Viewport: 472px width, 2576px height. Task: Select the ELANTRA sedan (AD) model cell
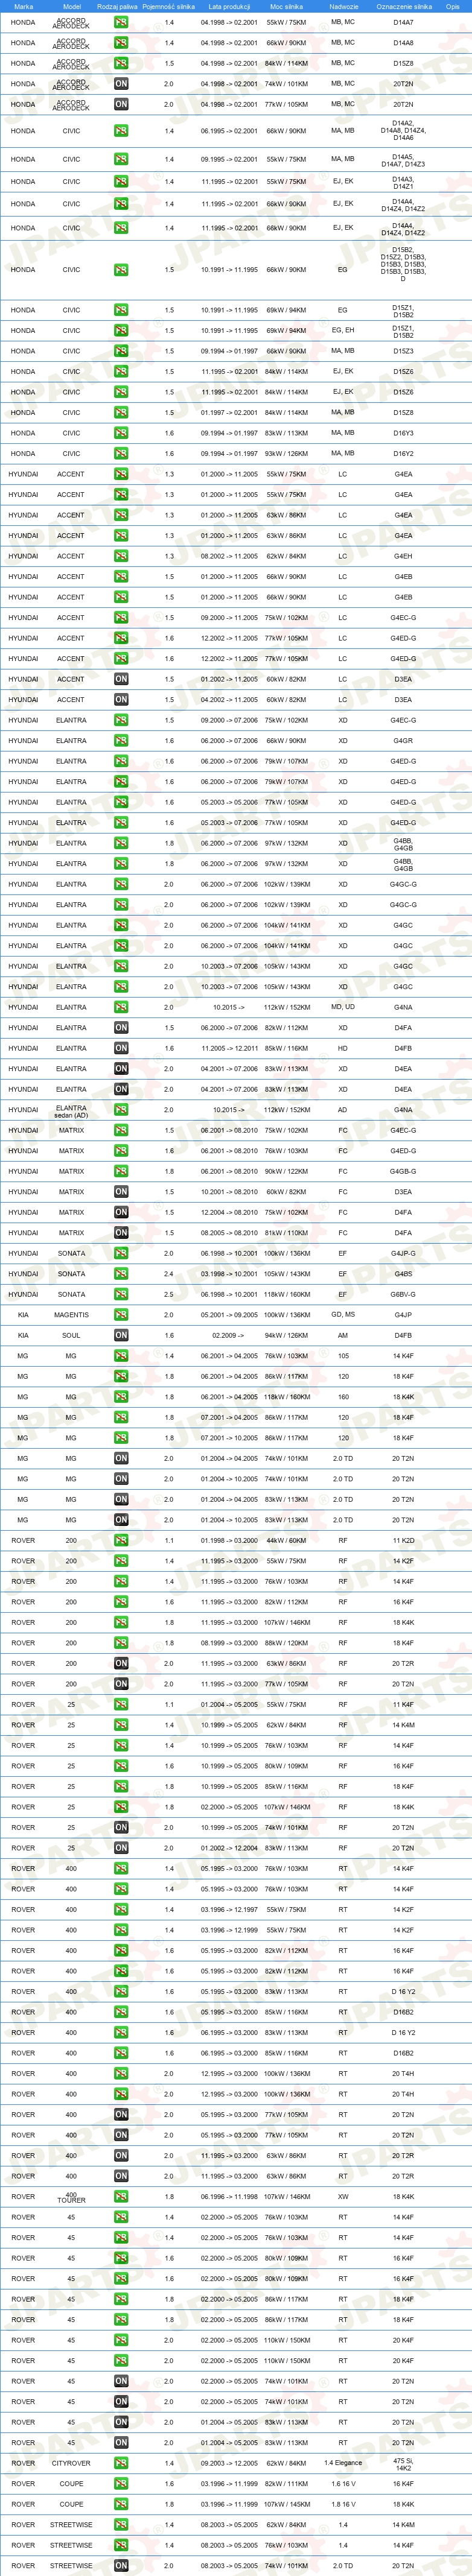pos(71,1111)
